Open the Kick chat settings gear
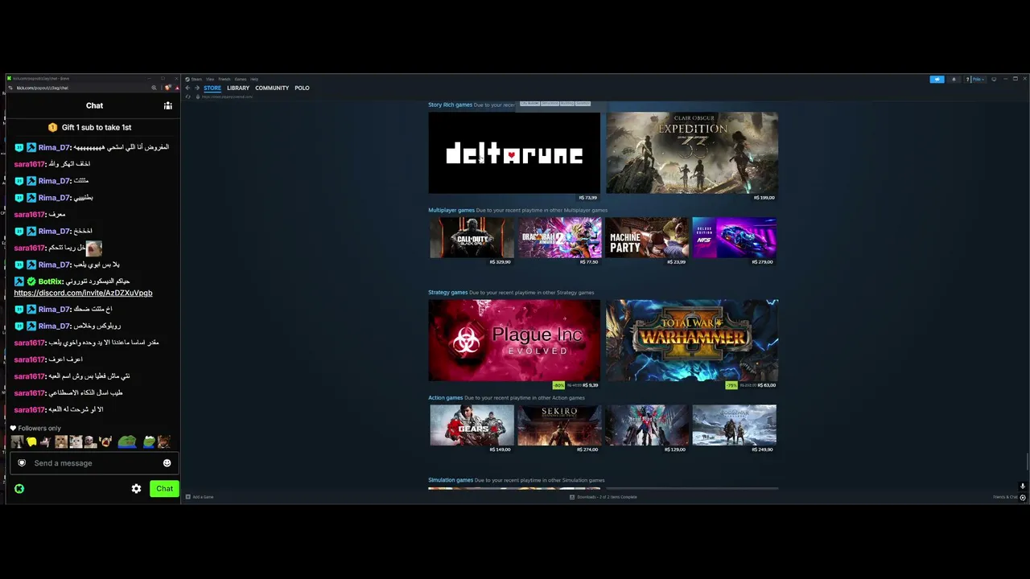Image resolution: width=1030 pixels, height=579 pixels. point(136,489)
